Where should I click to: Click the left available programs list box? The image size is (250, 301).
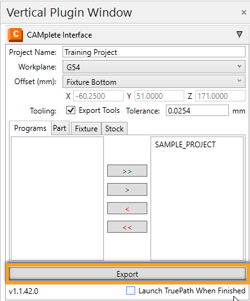pos(57,198)
